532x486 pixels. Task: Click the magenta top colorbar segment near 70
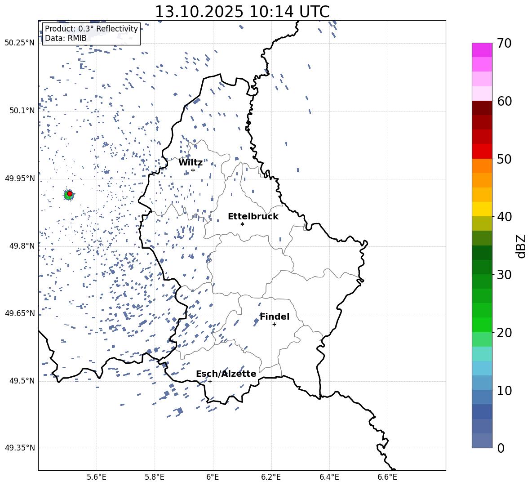click(x=482, y=50)
